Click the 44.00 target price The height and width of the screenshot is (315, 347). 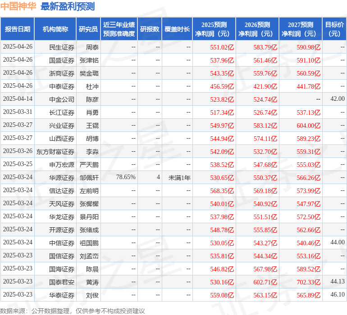click(x=338, y=242)
